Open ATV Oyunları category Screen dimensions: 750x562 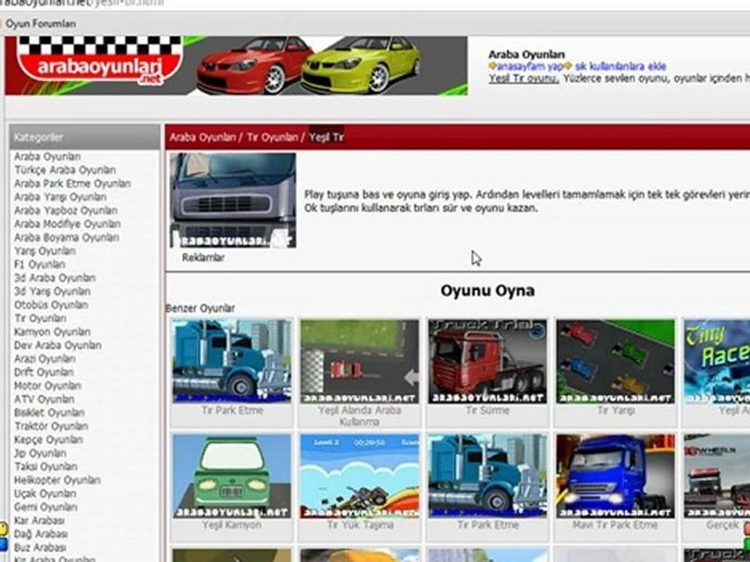[x=44, y=399]
